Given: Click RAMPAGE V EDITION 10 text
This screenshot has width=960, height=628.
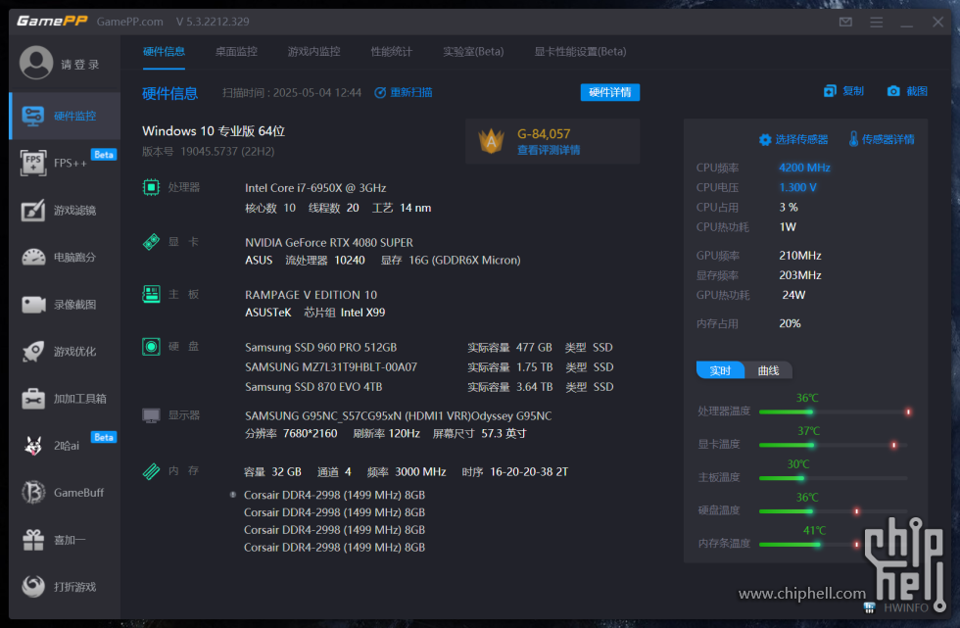Looking at the screenshot, I should [312, 295].
